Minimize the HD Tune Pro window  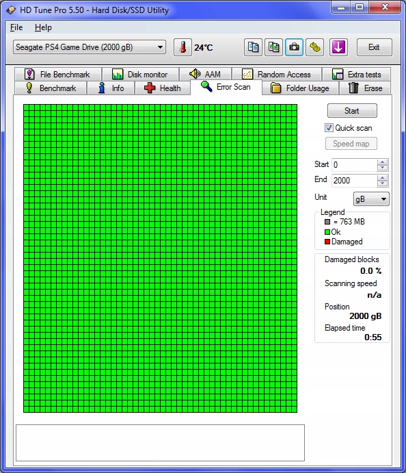point(341,8)
